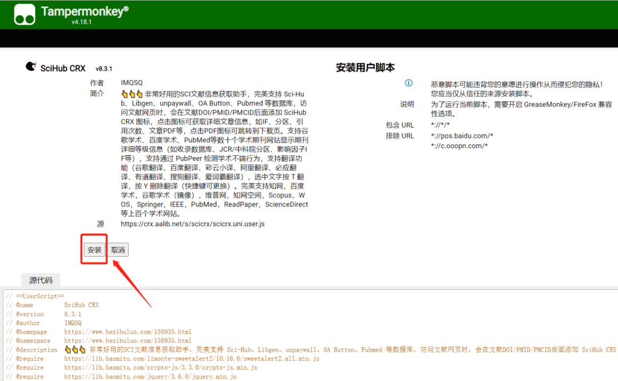Click the Tampermonkey logo icon
Screen dimensions: 618x381
[25, 14]
